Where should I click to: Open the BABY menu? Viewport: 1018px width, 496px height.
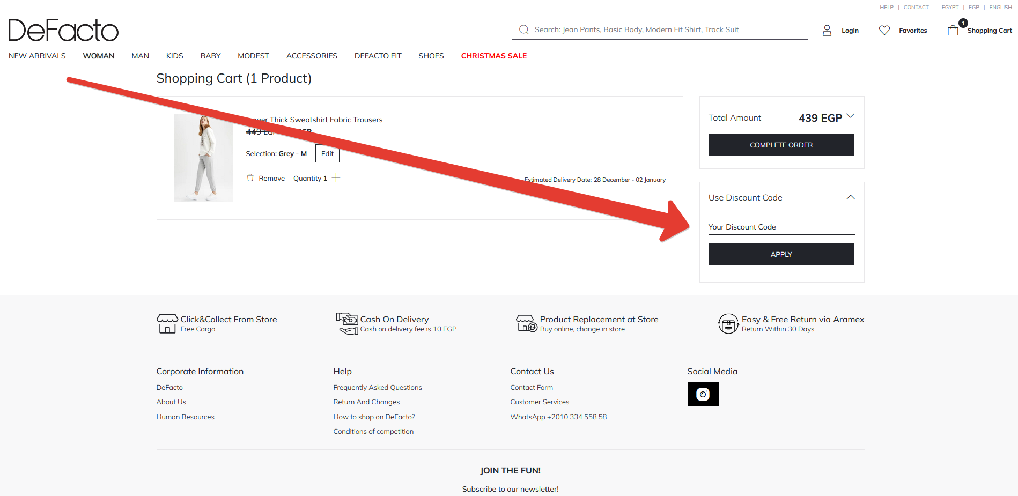[x=211, y=56]
